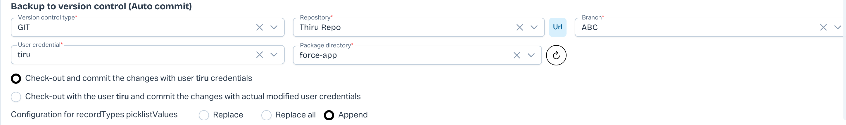Clear the Version control type GIT selection

(x=260, y=27)
